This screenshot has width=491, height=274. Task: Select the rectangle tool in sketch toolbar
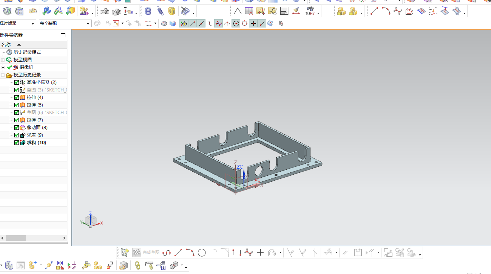(x=237, y=253)
